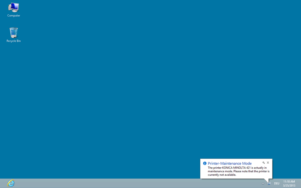
Task: Click the 11:18 AM clock time
Action: tap(289, 181)
